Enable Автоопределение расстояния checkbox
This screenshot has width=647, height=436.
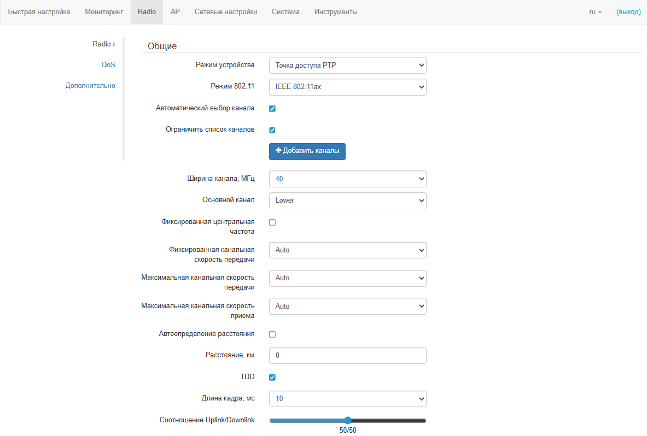(272, 334)
